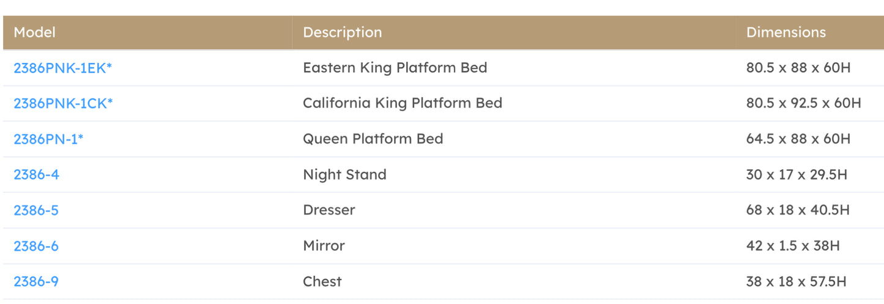Click the Description column header
This screenshot has width=884, height=304.
point(343,32)
